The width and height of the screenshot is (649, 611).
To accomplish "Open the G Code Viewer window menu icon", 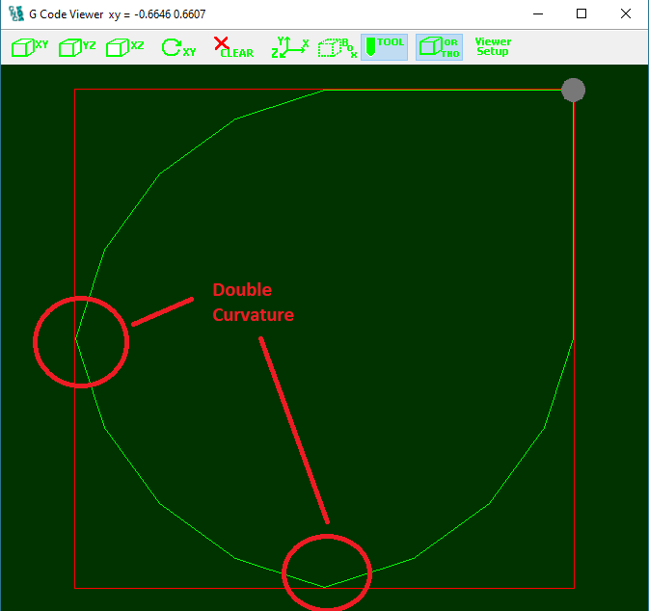I will [x=15, y=14].
